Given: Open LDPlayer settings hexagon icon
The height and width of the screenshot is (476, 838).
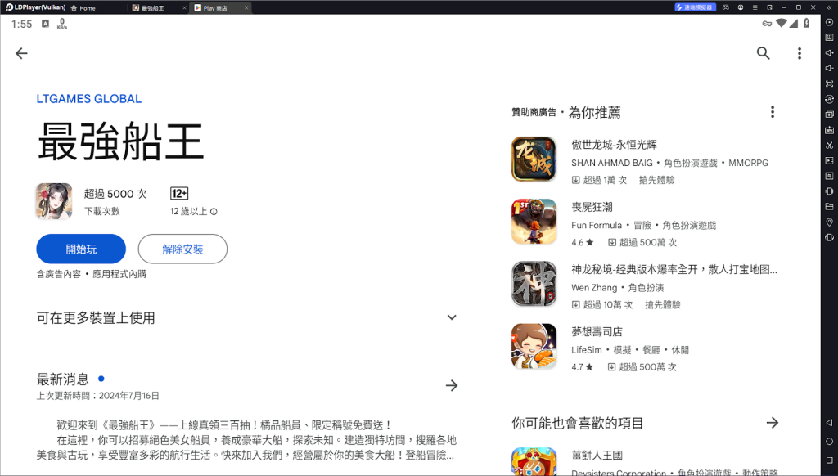Looking at the screenshot, I should (829, 22).
